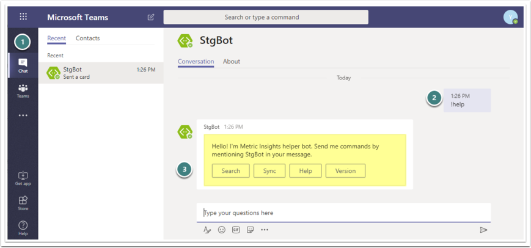Click the Type your questions here field
531x248 pixels.
pyautogui.click(x=344, y=213)
